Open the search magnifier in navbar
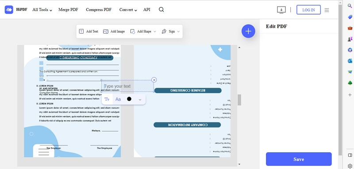 (x=161, y=10)
